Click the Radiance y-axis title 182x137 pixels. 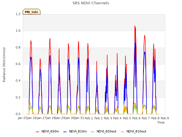click(4, 65)
